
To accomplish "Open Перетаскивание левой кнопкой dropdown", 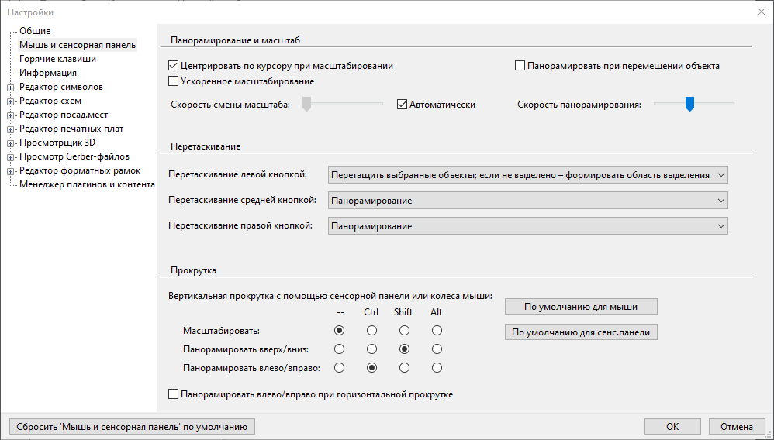I will point(527,175).
